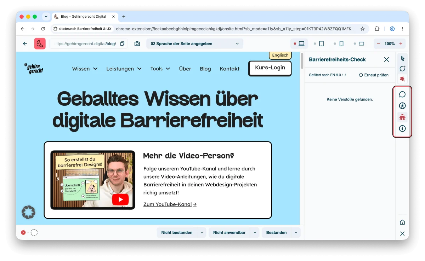Viewport: 425px width, 261px height.
Task: Expand the Wissen navigation menu
Action: 85,69
